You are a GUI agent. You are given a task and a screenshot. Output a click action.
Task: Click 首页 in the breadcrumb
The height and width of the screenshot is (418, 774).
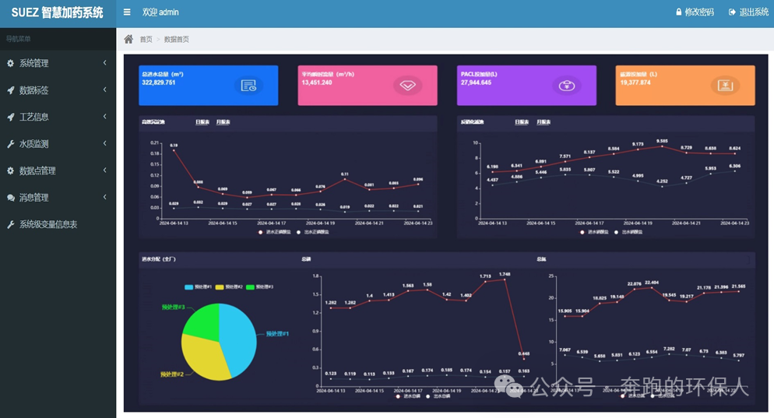pos(146,39)
